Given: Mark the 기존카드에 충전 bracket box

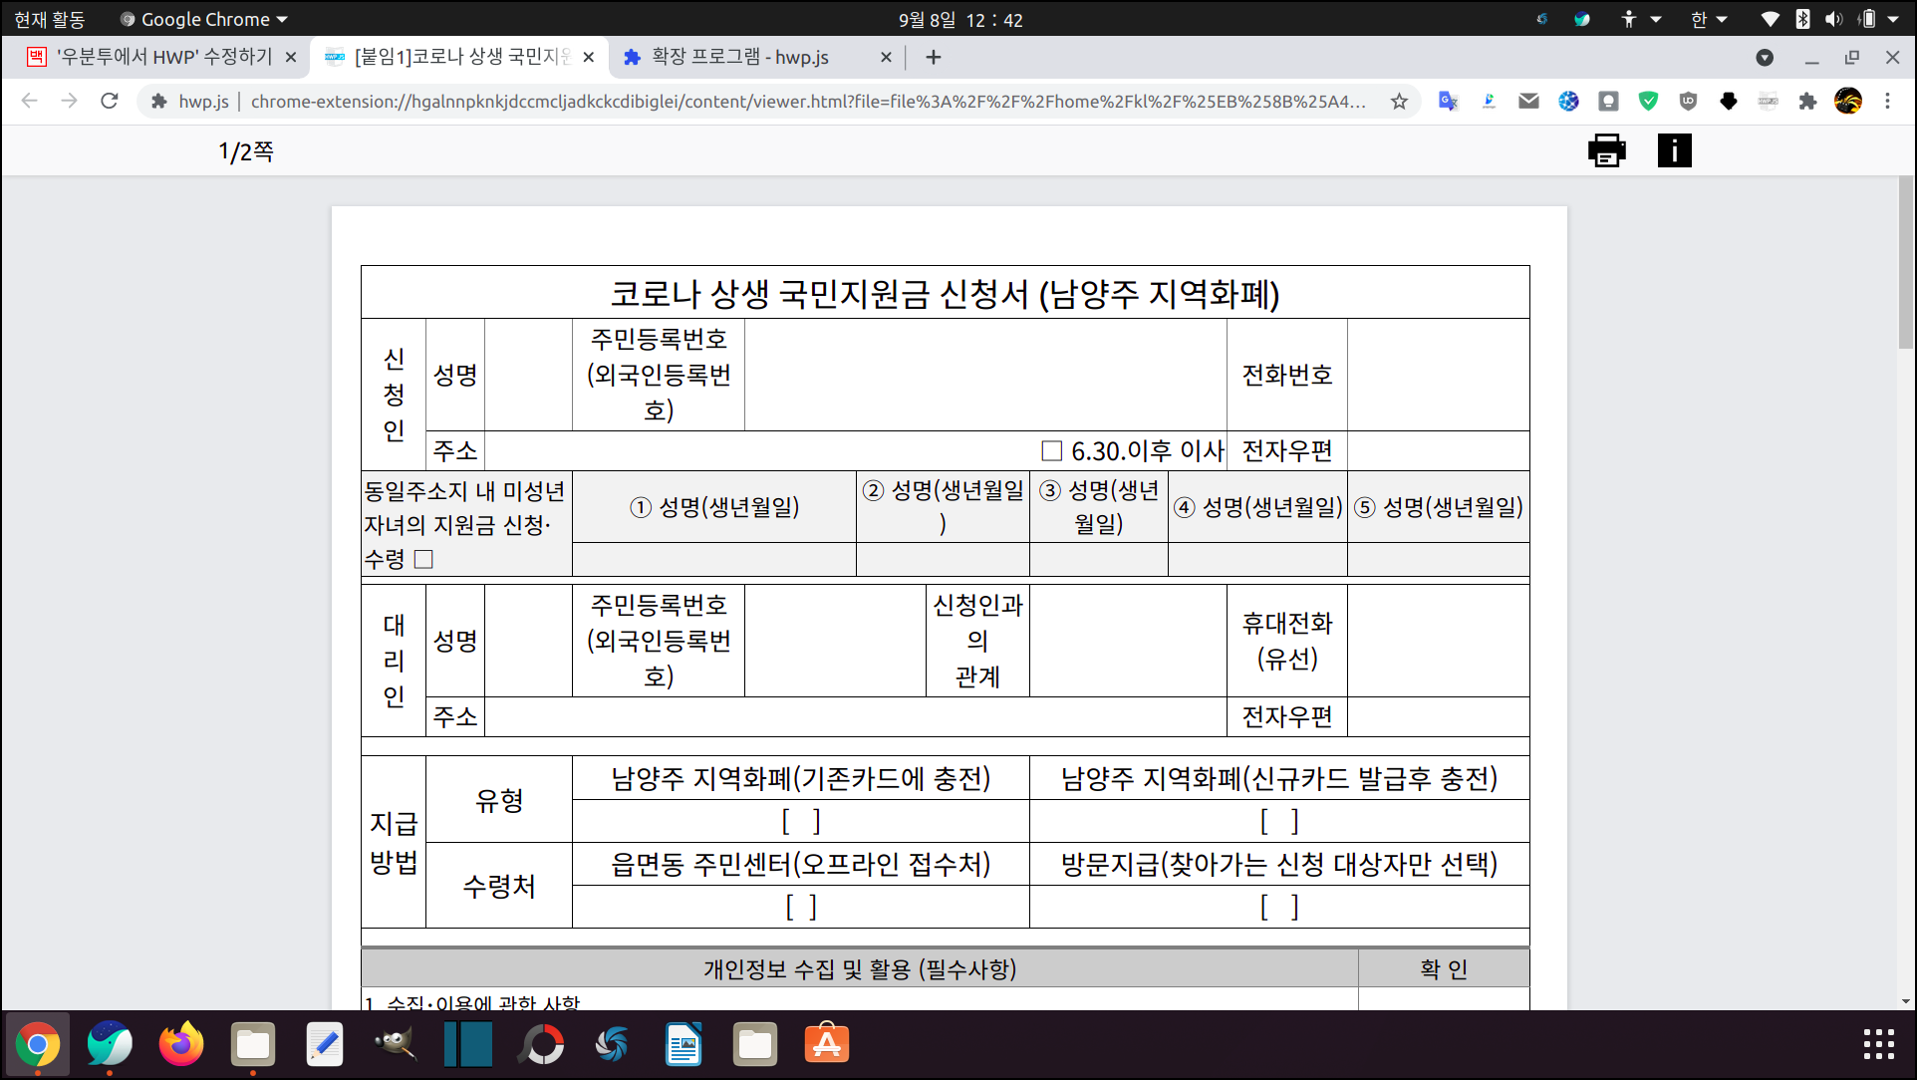Looking at the screenshot, I should coord(800,822).
